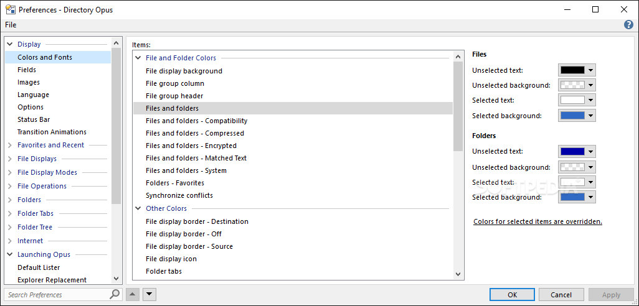This screenshot has height=306, width=639.
Task: Collapse the Launching Opus category
Action: click(10, 254)
